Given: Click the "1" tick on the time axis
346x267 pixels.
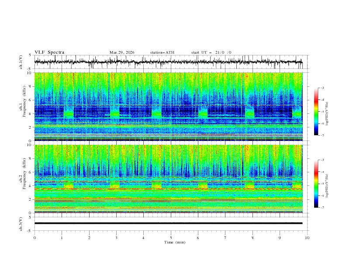Looking at the screenshot, I should (x=62, y=238).
